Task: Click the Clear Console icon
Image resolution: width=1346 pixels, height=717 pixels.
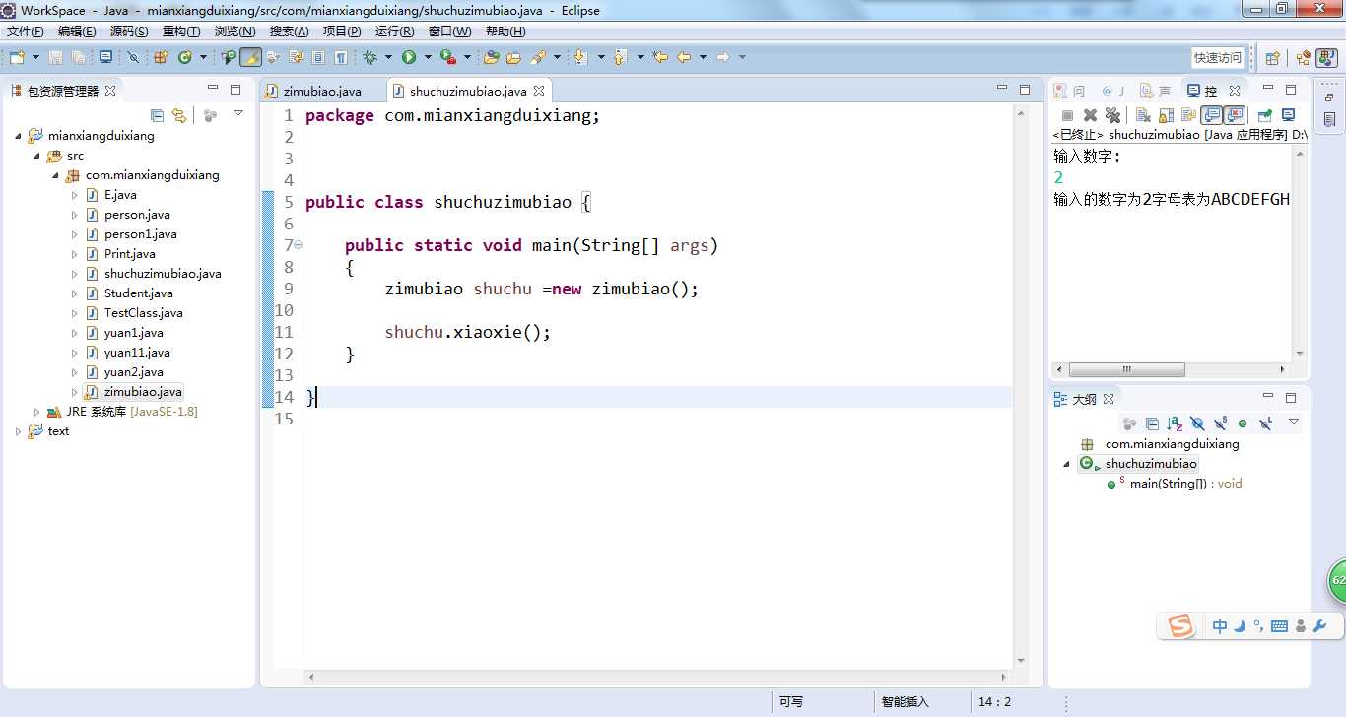Action: click(1142, 115)
